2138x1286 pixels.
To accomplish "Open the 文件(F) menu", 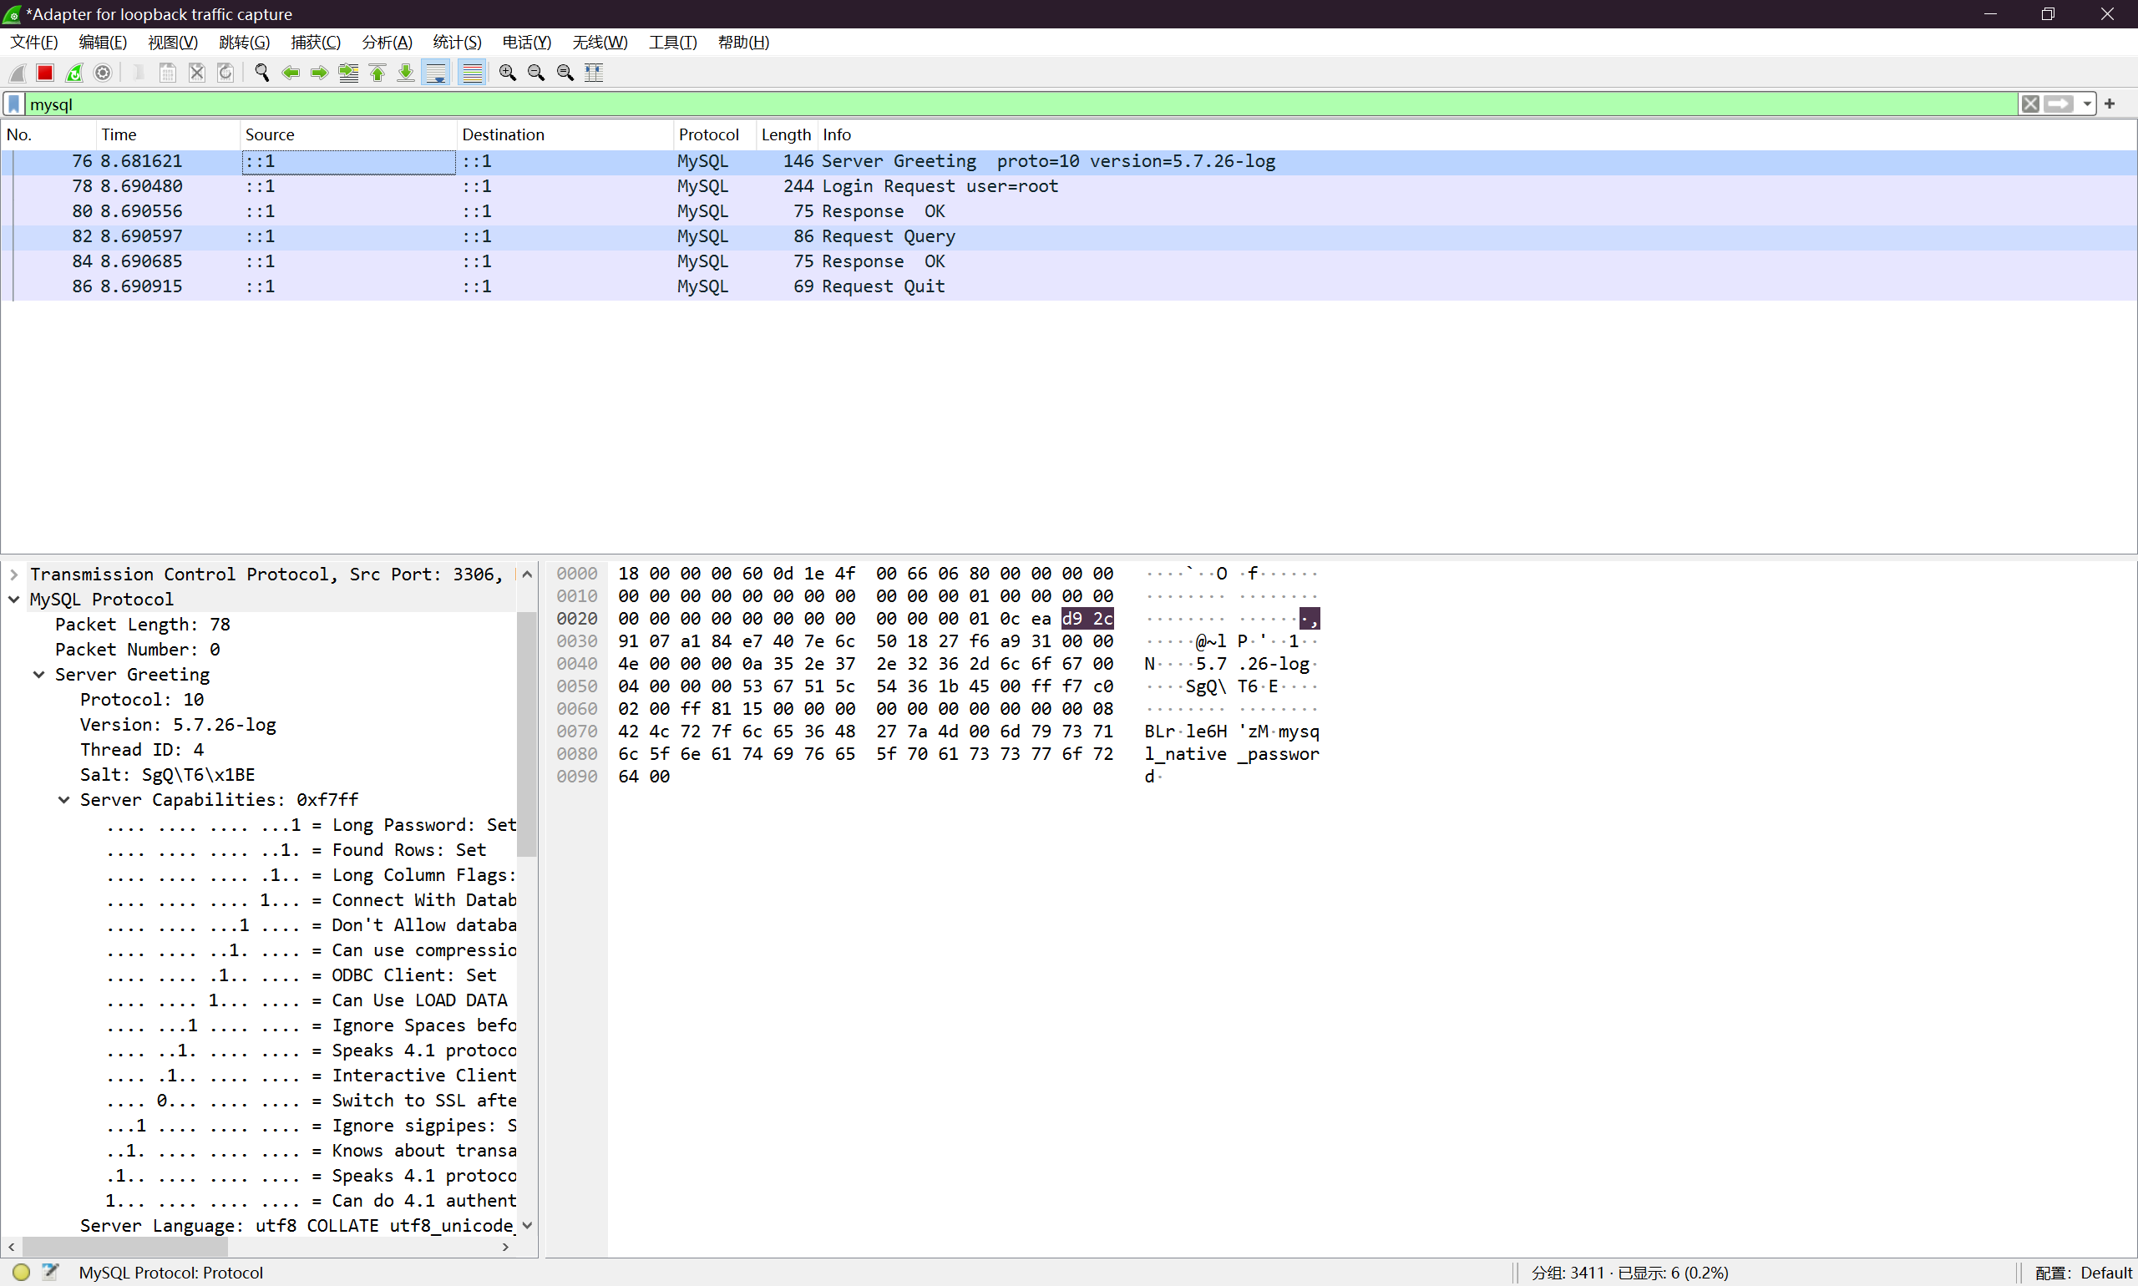I will tap(33, 42).
